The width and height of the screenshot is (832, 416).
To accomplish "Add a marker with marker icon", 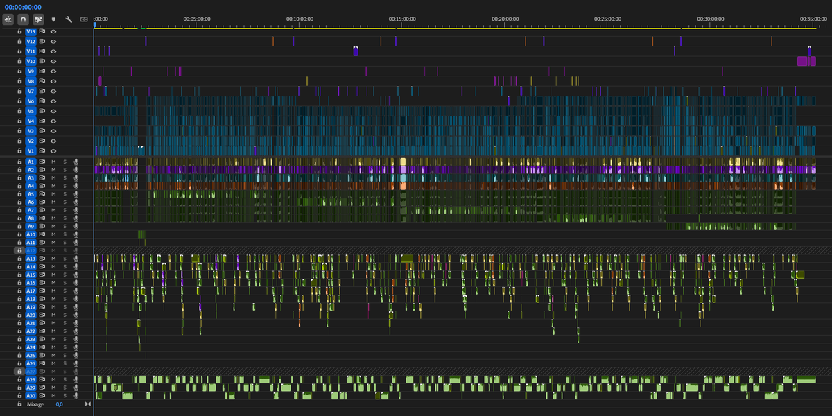I will point(53,20).
